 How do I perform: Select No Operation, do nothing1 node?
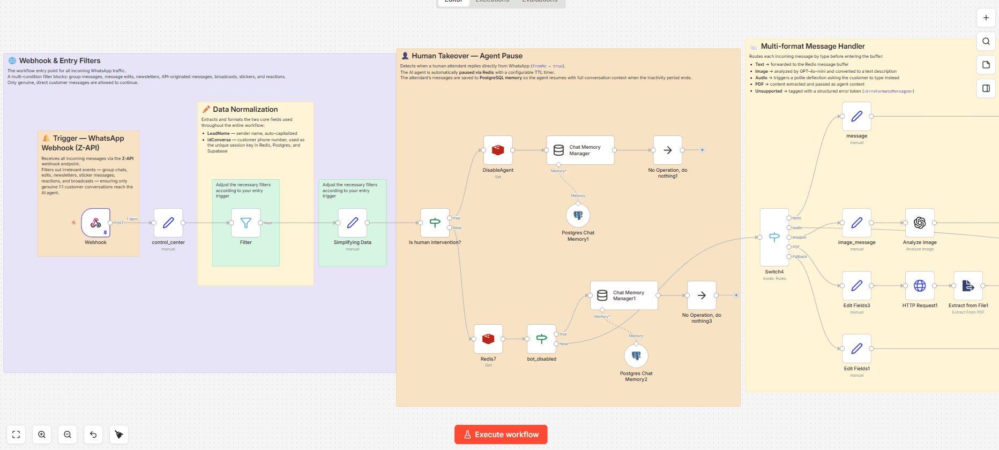tap(667, 150)
